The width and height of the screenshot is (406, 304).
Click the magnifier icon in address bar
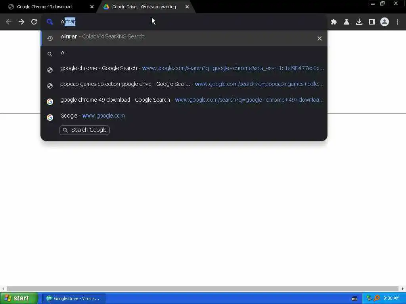(x=50, y=22)
